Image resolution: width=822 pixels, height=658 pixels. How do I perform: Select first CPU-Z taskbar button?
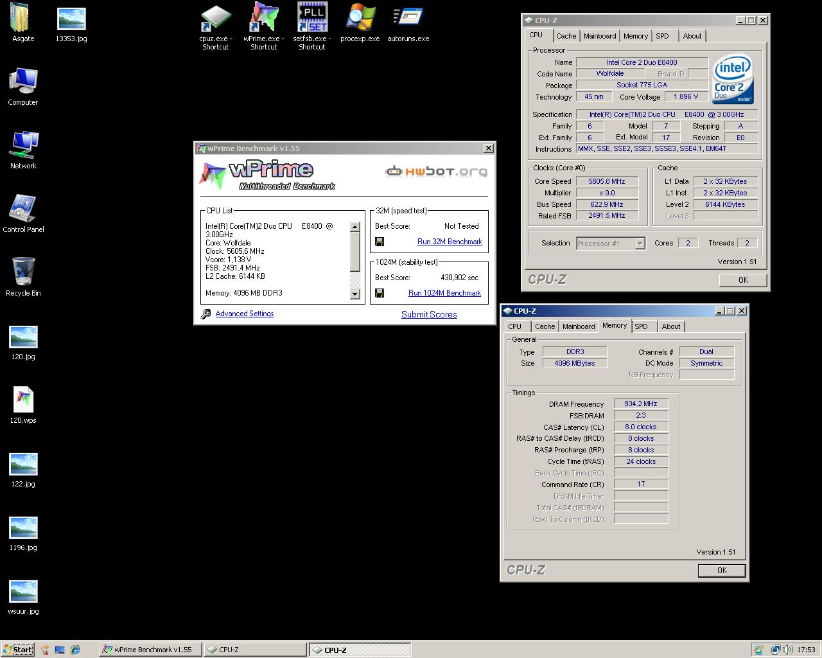tap(255, 650)
